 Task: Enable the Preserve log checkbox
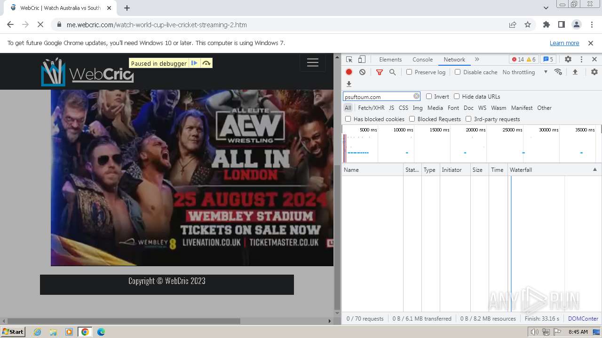409,72
